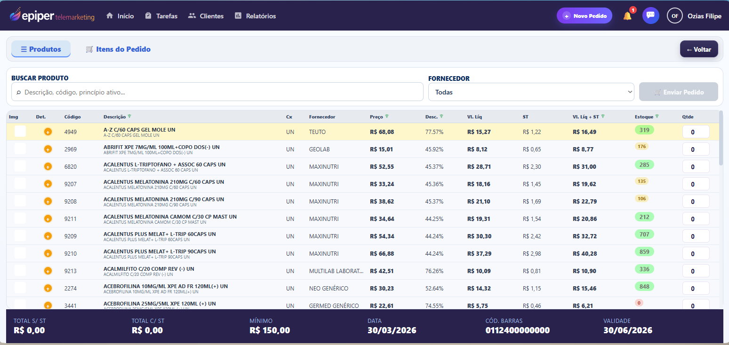
Task: Sort by Estoque column arrow
Action: coord(657,117)
